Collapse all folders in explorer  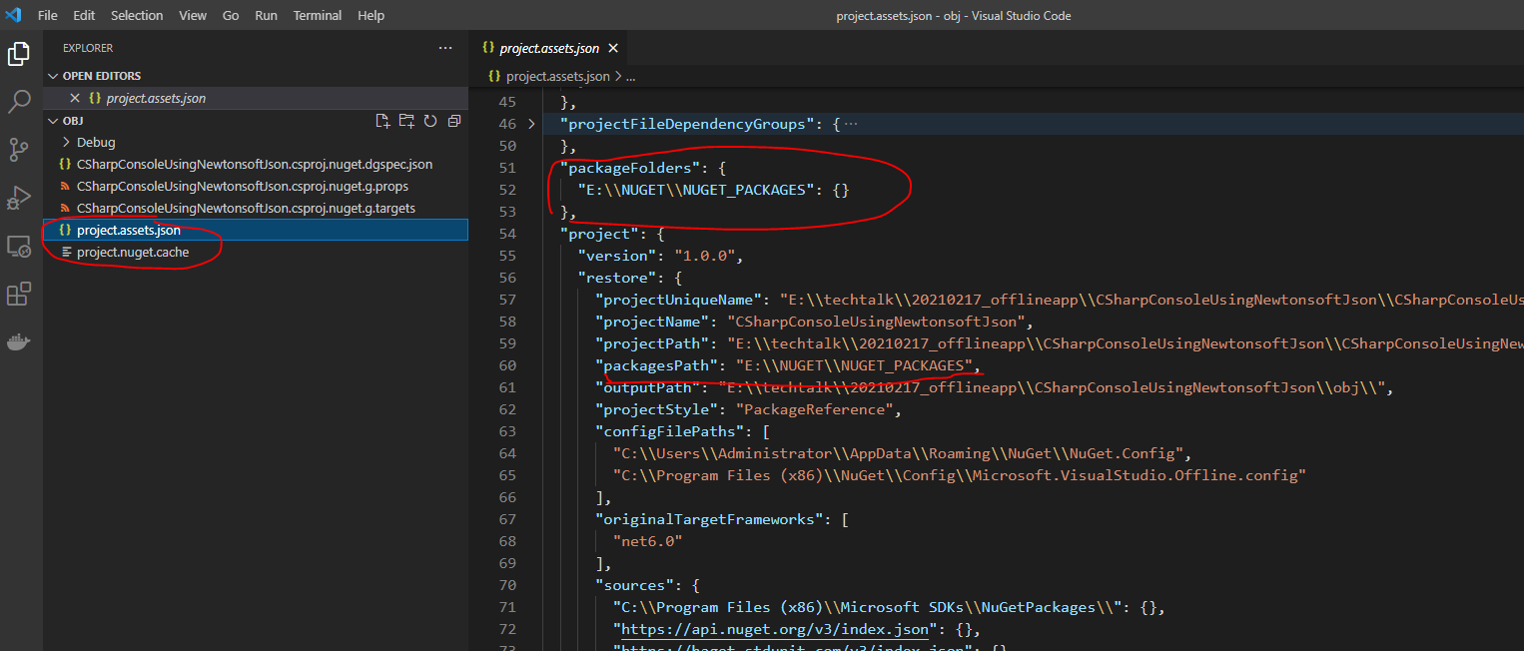pos(454,121)
